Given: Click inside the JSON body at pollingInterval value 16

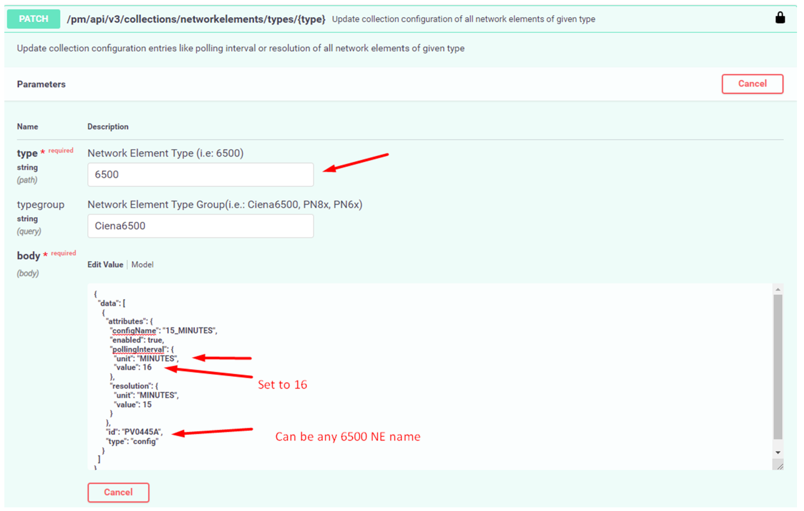Looking at the screenshot, I should [x=133, y=367].
